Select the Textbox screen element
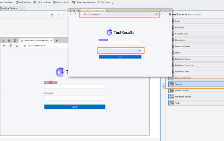The width and height of the screenshot is (224, 141). [x=178, y=84]
